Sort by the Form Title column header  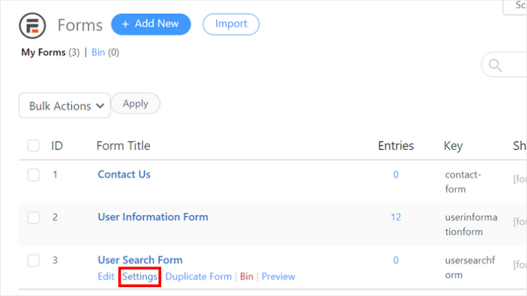point(124,146)
